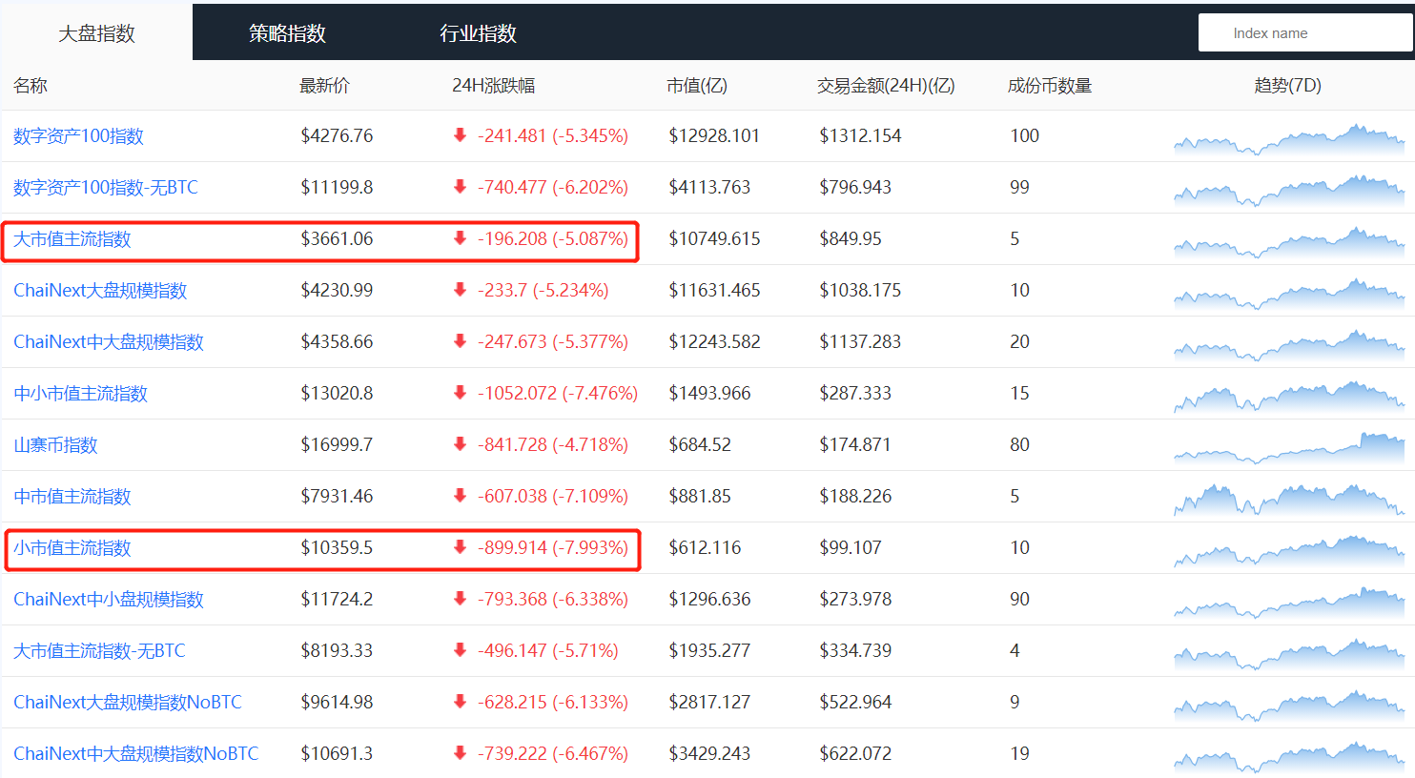This screenshot has width=1415, height=778.
Task: Select change value -1052.072 (-7.476%)
Action: click(x=558, y=394)
